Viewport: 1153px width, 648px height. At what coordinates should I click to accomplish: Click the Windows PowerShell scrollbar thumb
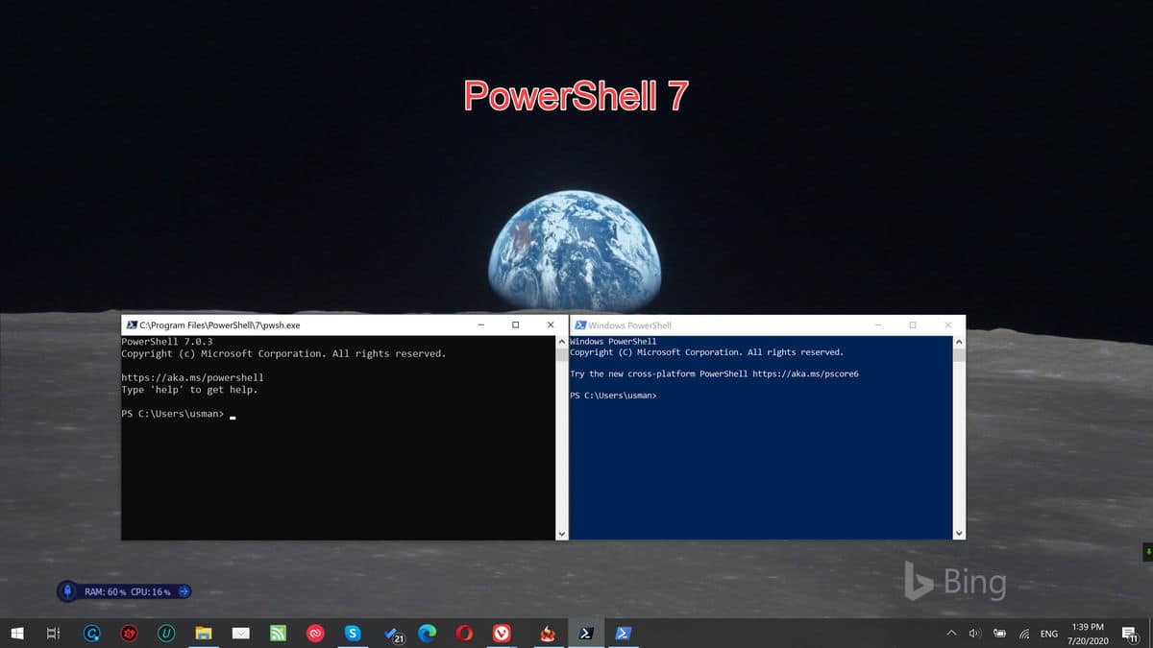(959, 354)
